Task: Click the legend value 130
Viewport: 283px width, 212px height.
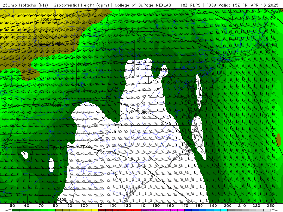Action: [x=127, y=206]
